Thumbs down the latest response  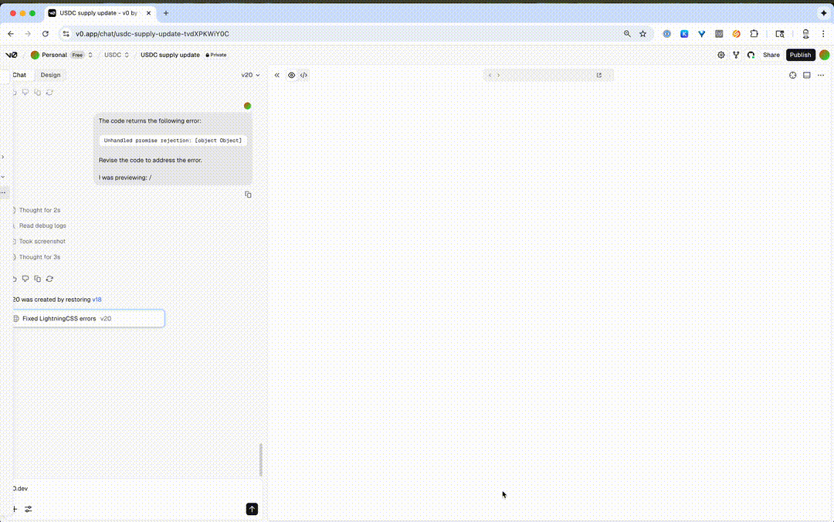coord(25,279)
